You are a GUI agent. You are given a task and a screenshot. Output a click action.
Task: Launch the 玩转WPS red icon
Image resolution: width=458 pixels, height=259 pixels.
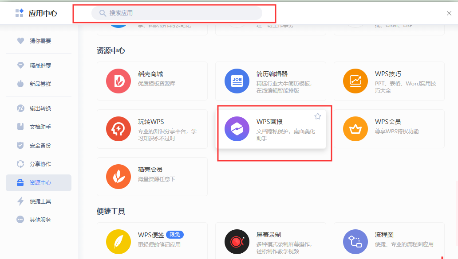pos(118,129)
